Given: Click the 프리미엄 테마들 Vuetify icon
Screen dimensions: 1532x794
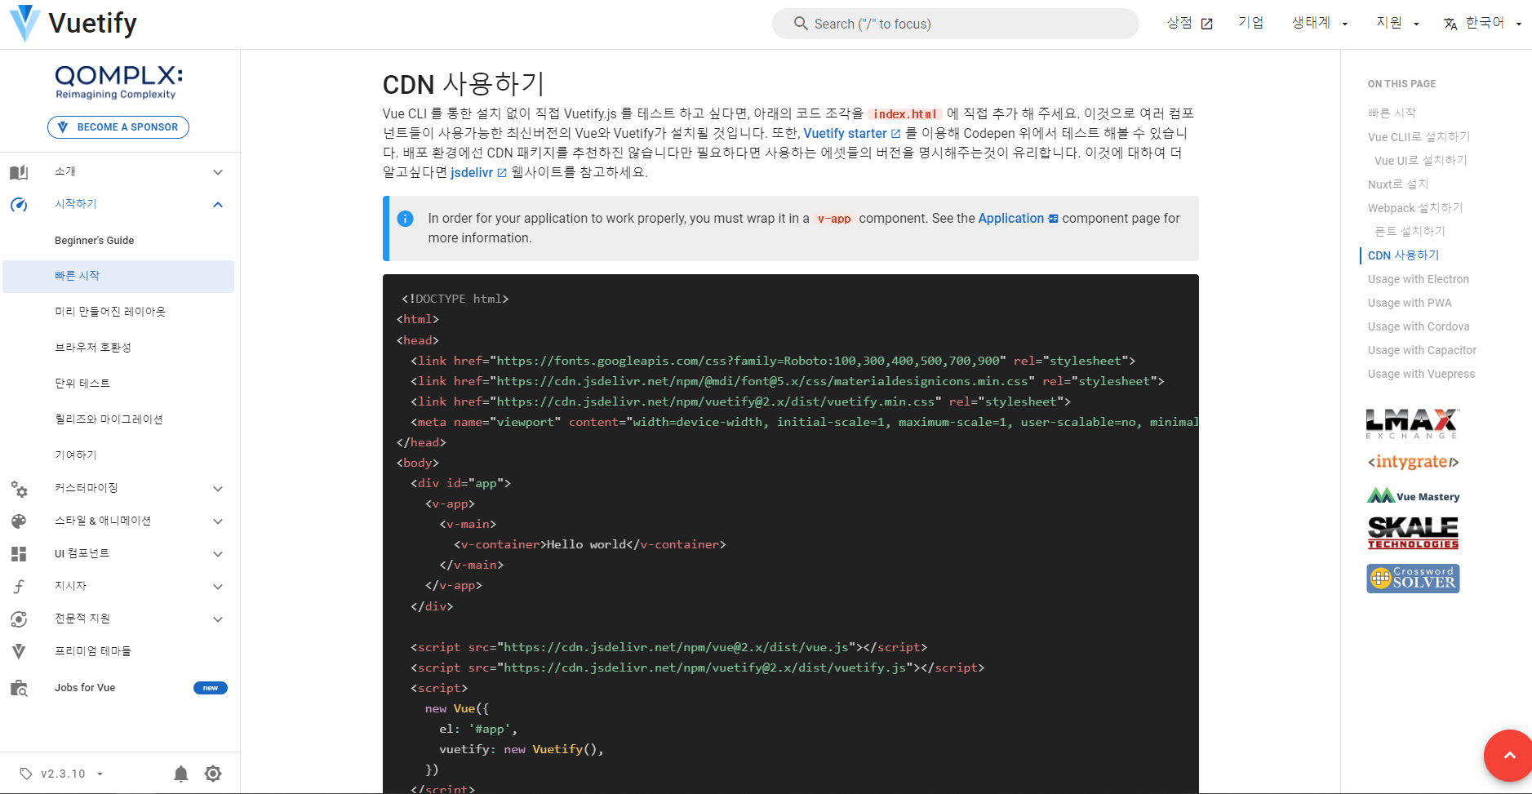Looking at the screenshot, I should (19, 652).
